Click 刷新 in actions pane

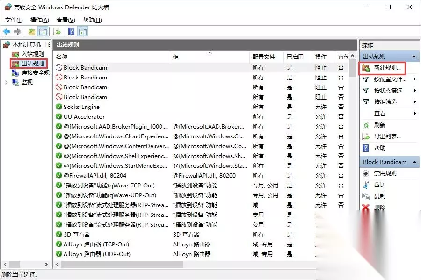point(380,125)
